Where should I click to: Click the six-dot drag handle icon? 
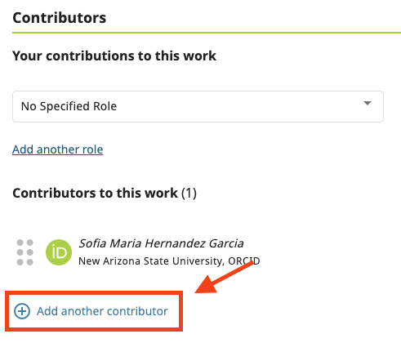point(25,252)
